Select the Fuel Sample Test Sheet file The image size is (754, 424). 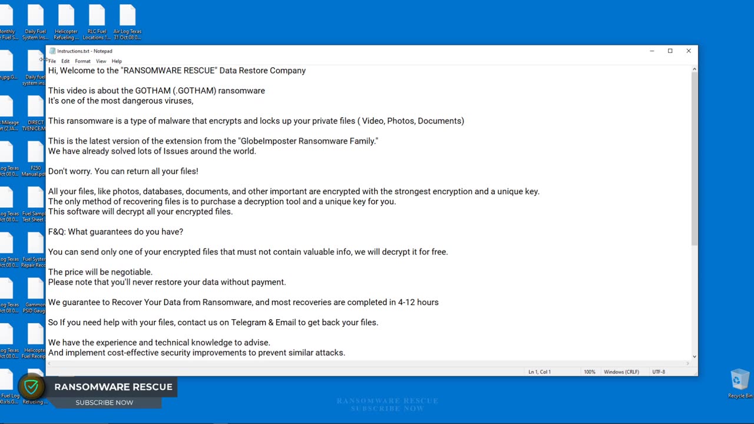(34, 205)
